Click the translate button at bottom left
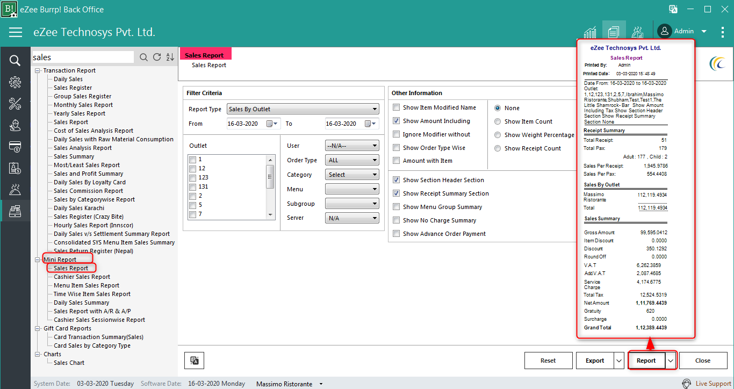Screen dimensions: 734x389 (195, 361)
